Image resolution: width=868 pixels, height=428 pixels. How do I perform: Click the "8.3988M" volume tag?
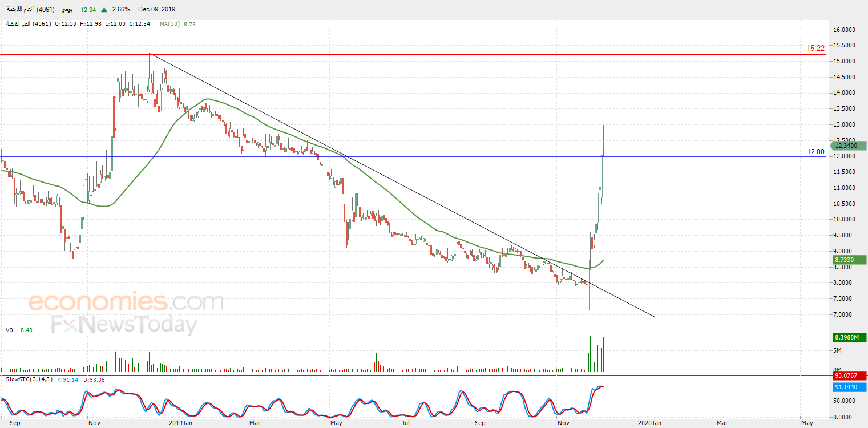pyautogui.click(x=850, y=338)
